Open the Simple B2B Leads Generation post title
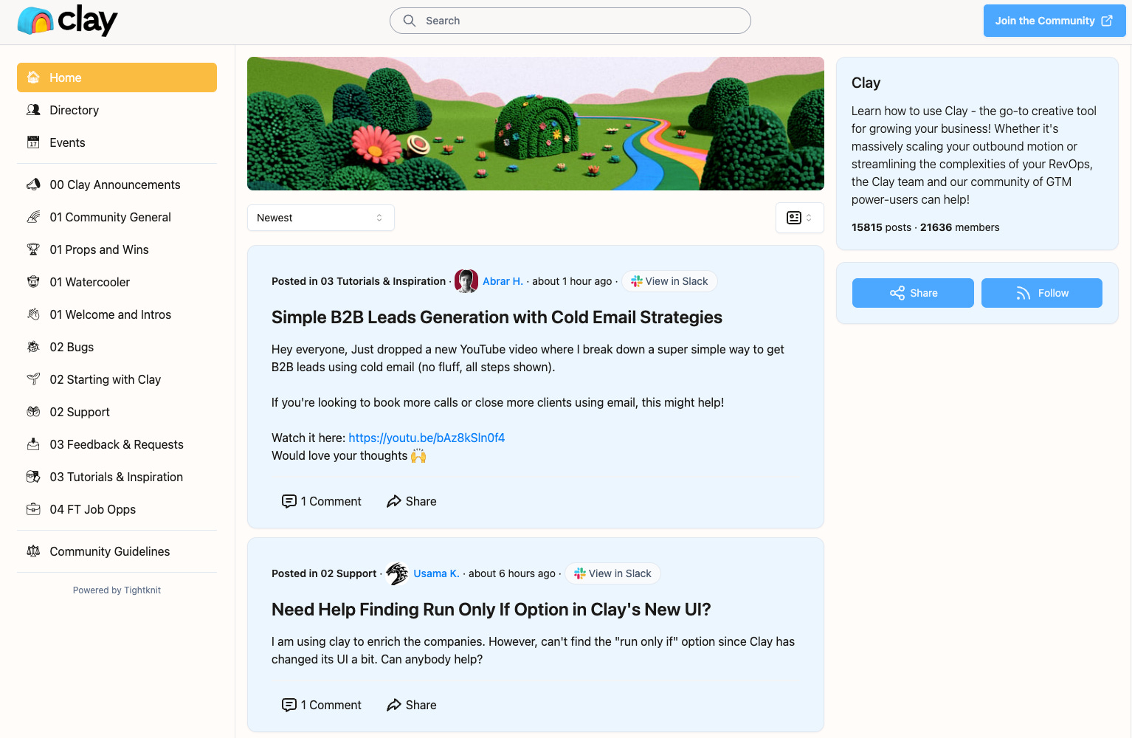1132x738 pixels. [x=497, y=317]
